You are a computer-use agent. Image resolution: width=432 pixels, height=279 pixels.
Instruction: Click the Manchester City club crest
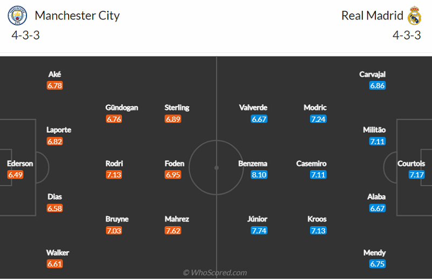(17, 16)
